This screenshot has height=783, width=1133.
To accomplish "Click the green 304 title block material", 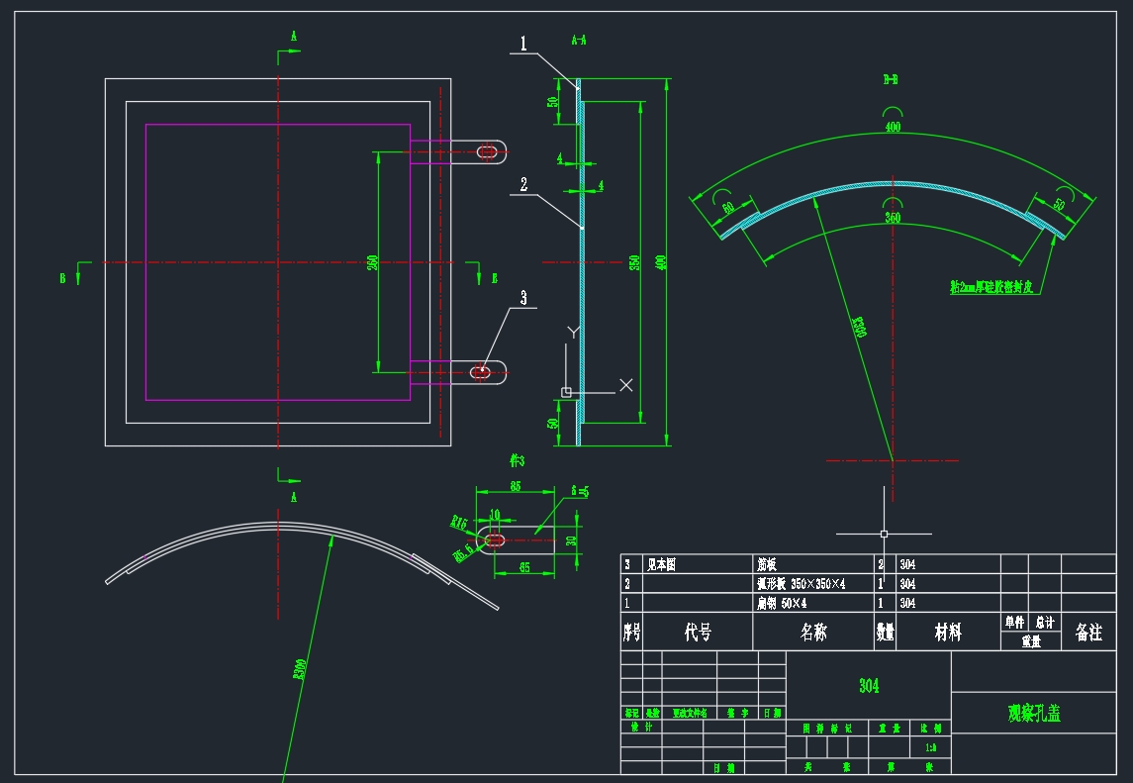I will point(869,685).
